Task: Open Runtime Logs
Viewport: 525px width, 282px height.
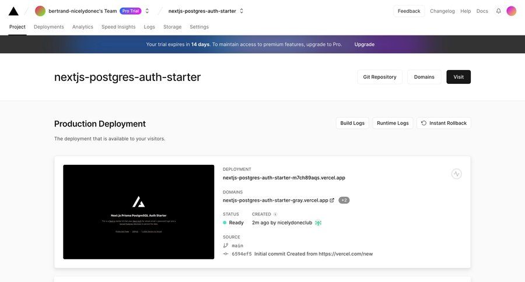Action: [393, 123]
